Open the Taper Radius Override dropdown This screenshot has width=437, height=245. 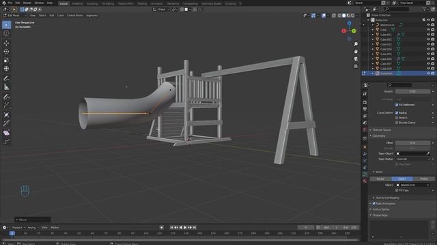coord(413,159)
